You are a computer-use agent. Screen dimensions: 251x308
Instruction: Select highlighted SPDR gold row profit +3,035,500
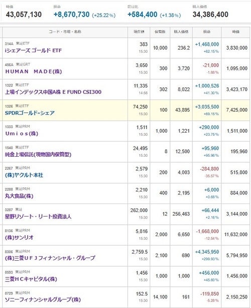point(207,107)
